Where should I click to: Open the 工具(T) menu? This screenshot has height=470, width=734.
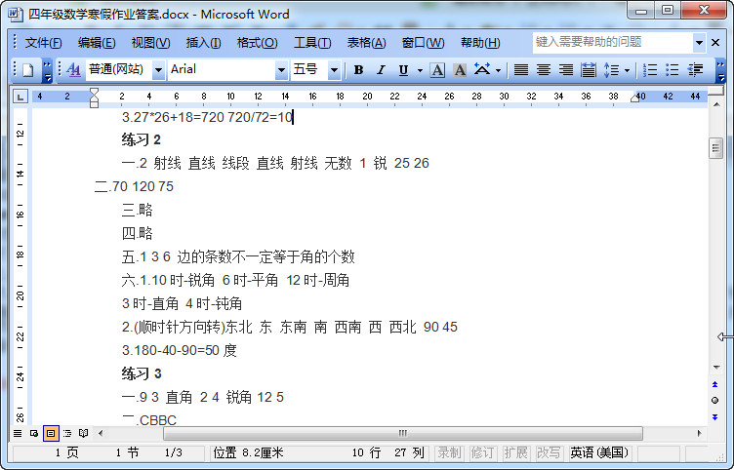pyautogui.click(x=312, y=43)
